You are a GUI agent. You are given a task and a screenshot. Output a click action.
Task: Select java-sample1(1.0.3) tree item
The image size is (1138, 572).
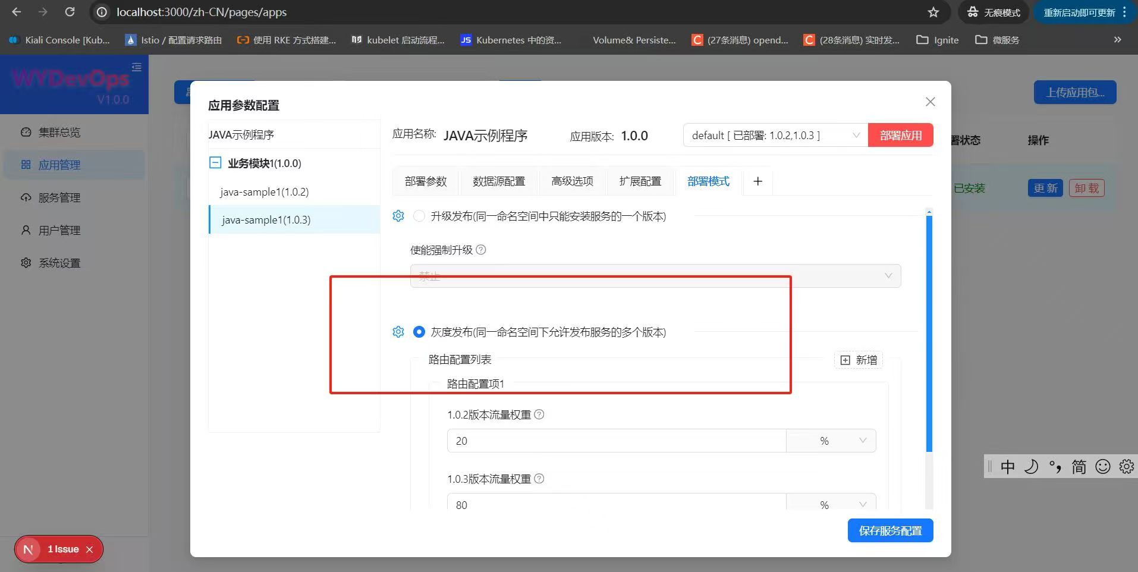click(x=294, y=219)
